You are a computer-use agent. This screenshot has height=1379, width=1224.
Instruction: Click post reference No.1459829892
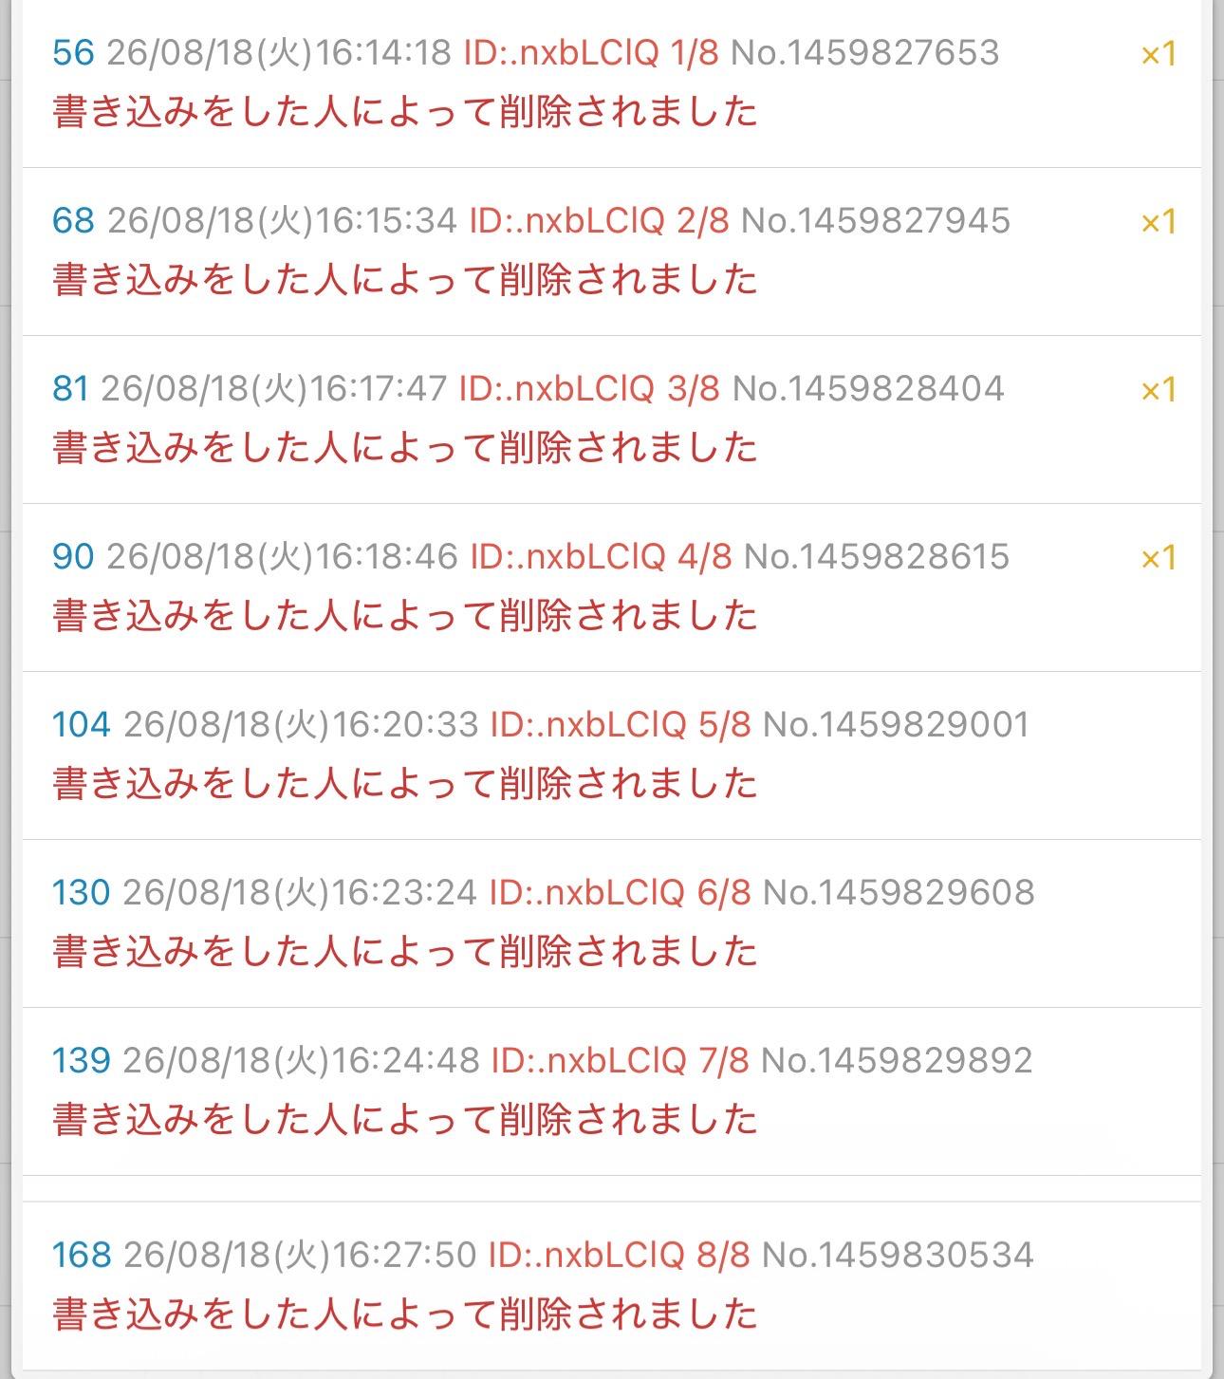coord(897,1060)
